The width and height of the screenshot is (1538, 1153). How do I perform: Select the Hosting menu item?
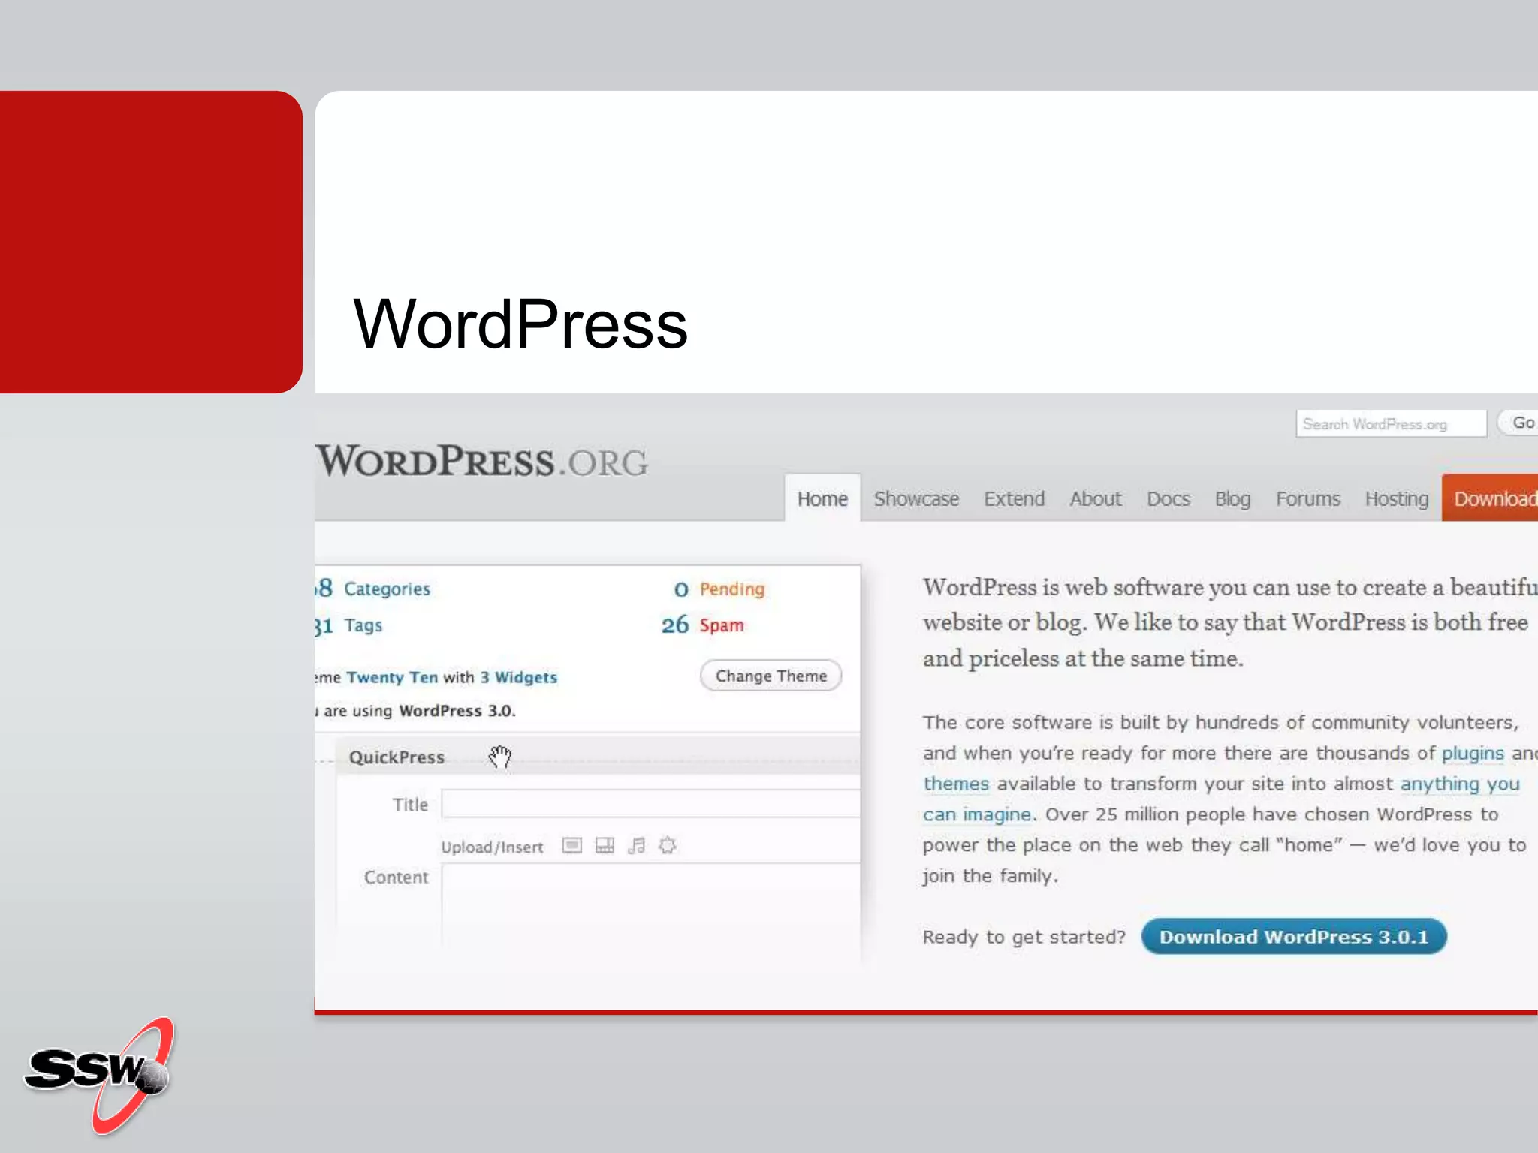[1397, 498]
